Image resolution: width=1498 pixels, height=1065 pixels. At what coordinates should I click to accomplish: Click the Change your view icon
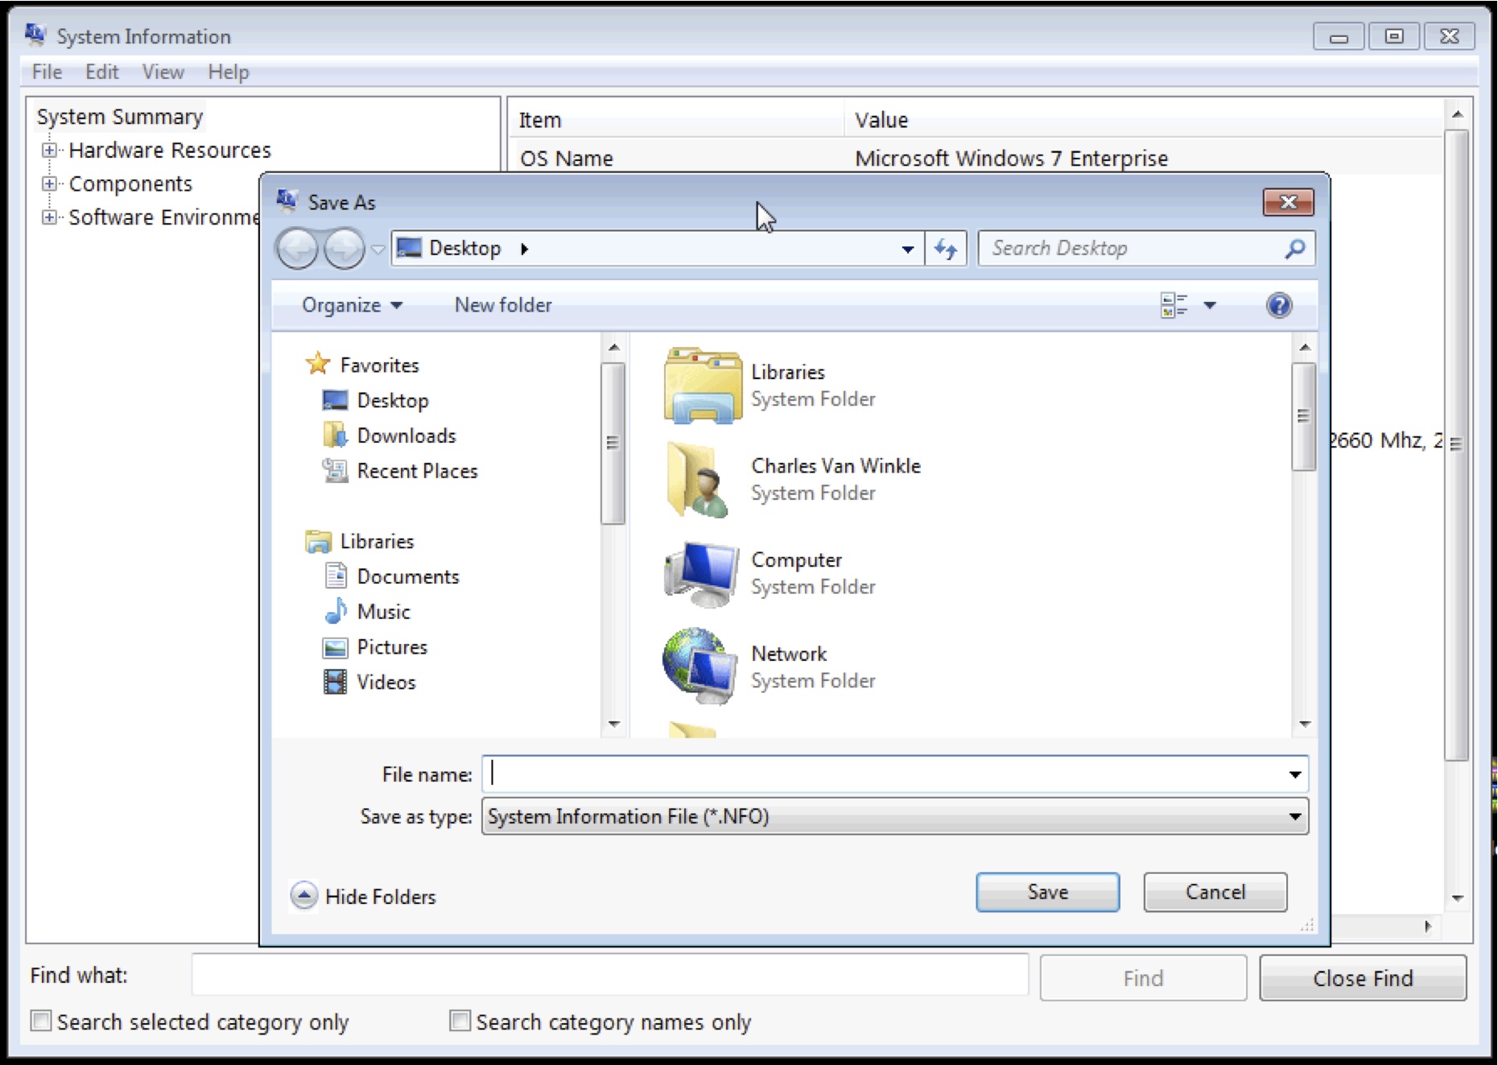pos(1174,305)
